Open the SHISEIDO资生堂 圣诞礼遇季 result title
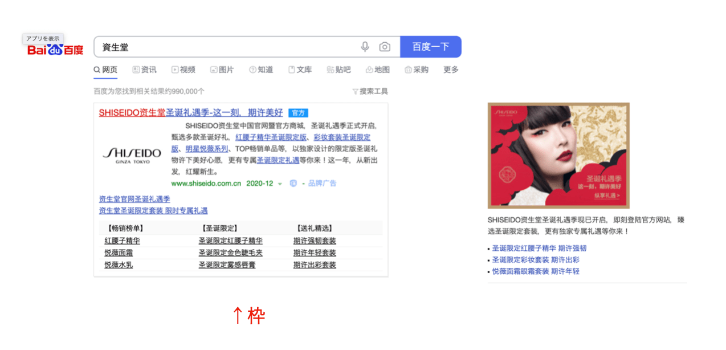The height and width of the screenshot is (350, 726). click(191, 113)
